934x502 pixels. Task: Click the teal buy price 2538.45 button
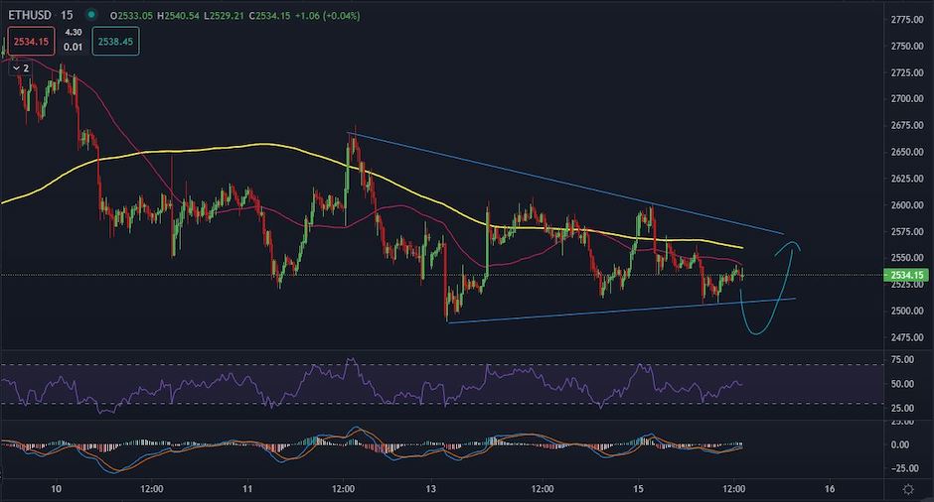pyautogui.click(x=115, y=42)
